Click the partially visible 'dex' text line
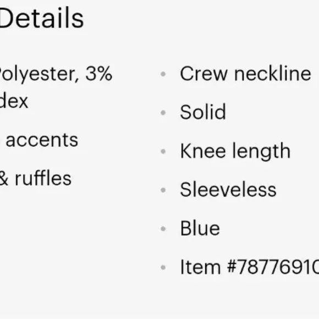 (14, 101)
